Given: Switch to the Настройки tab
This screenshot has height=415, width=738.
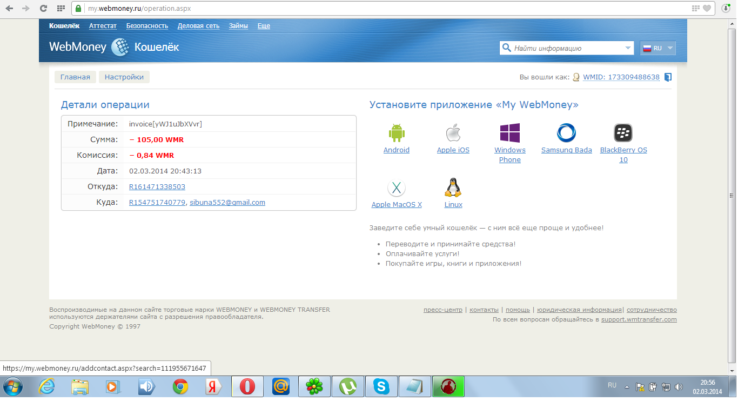Looking at the screenshot, I should pyautogui.click(x=124, y=77).
